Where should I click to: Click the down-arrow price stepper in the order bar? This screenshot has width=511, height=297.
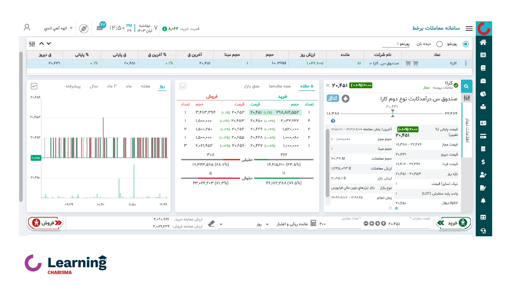[378, 224]
